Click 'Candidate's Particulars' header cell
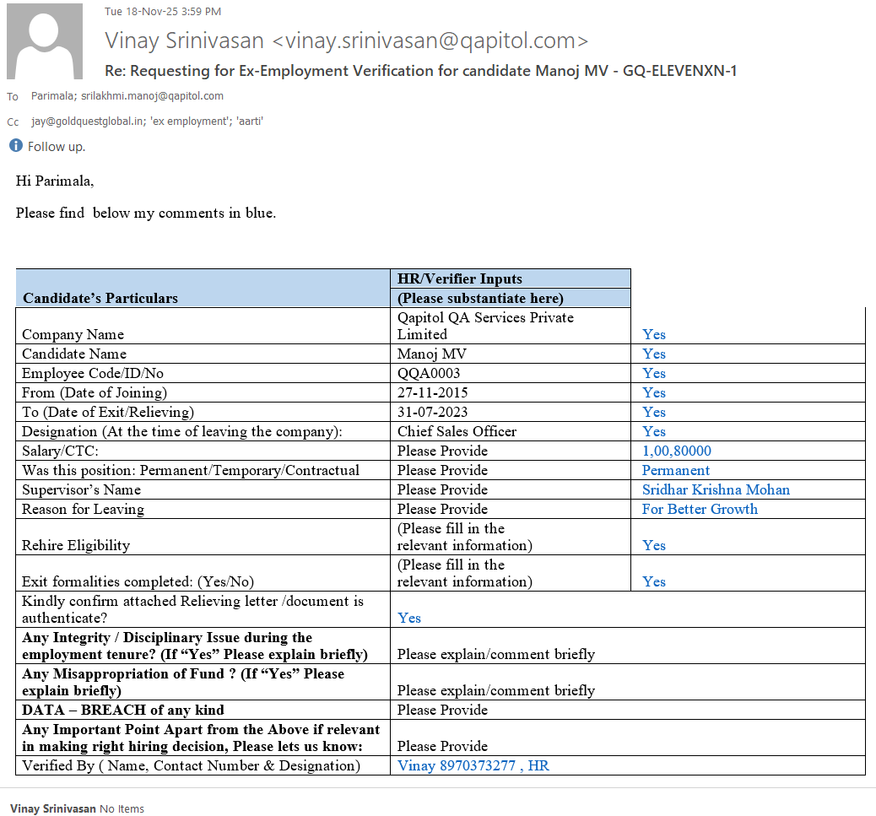 pos(203,289)
